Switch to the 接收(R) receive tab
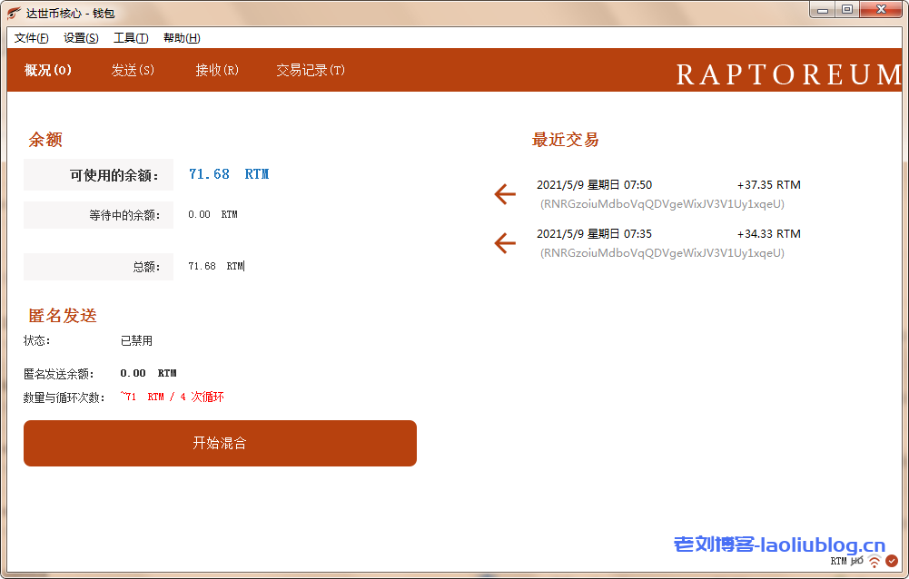The height and width of the screenshot is (579, 909). click(x=217, y=71)
